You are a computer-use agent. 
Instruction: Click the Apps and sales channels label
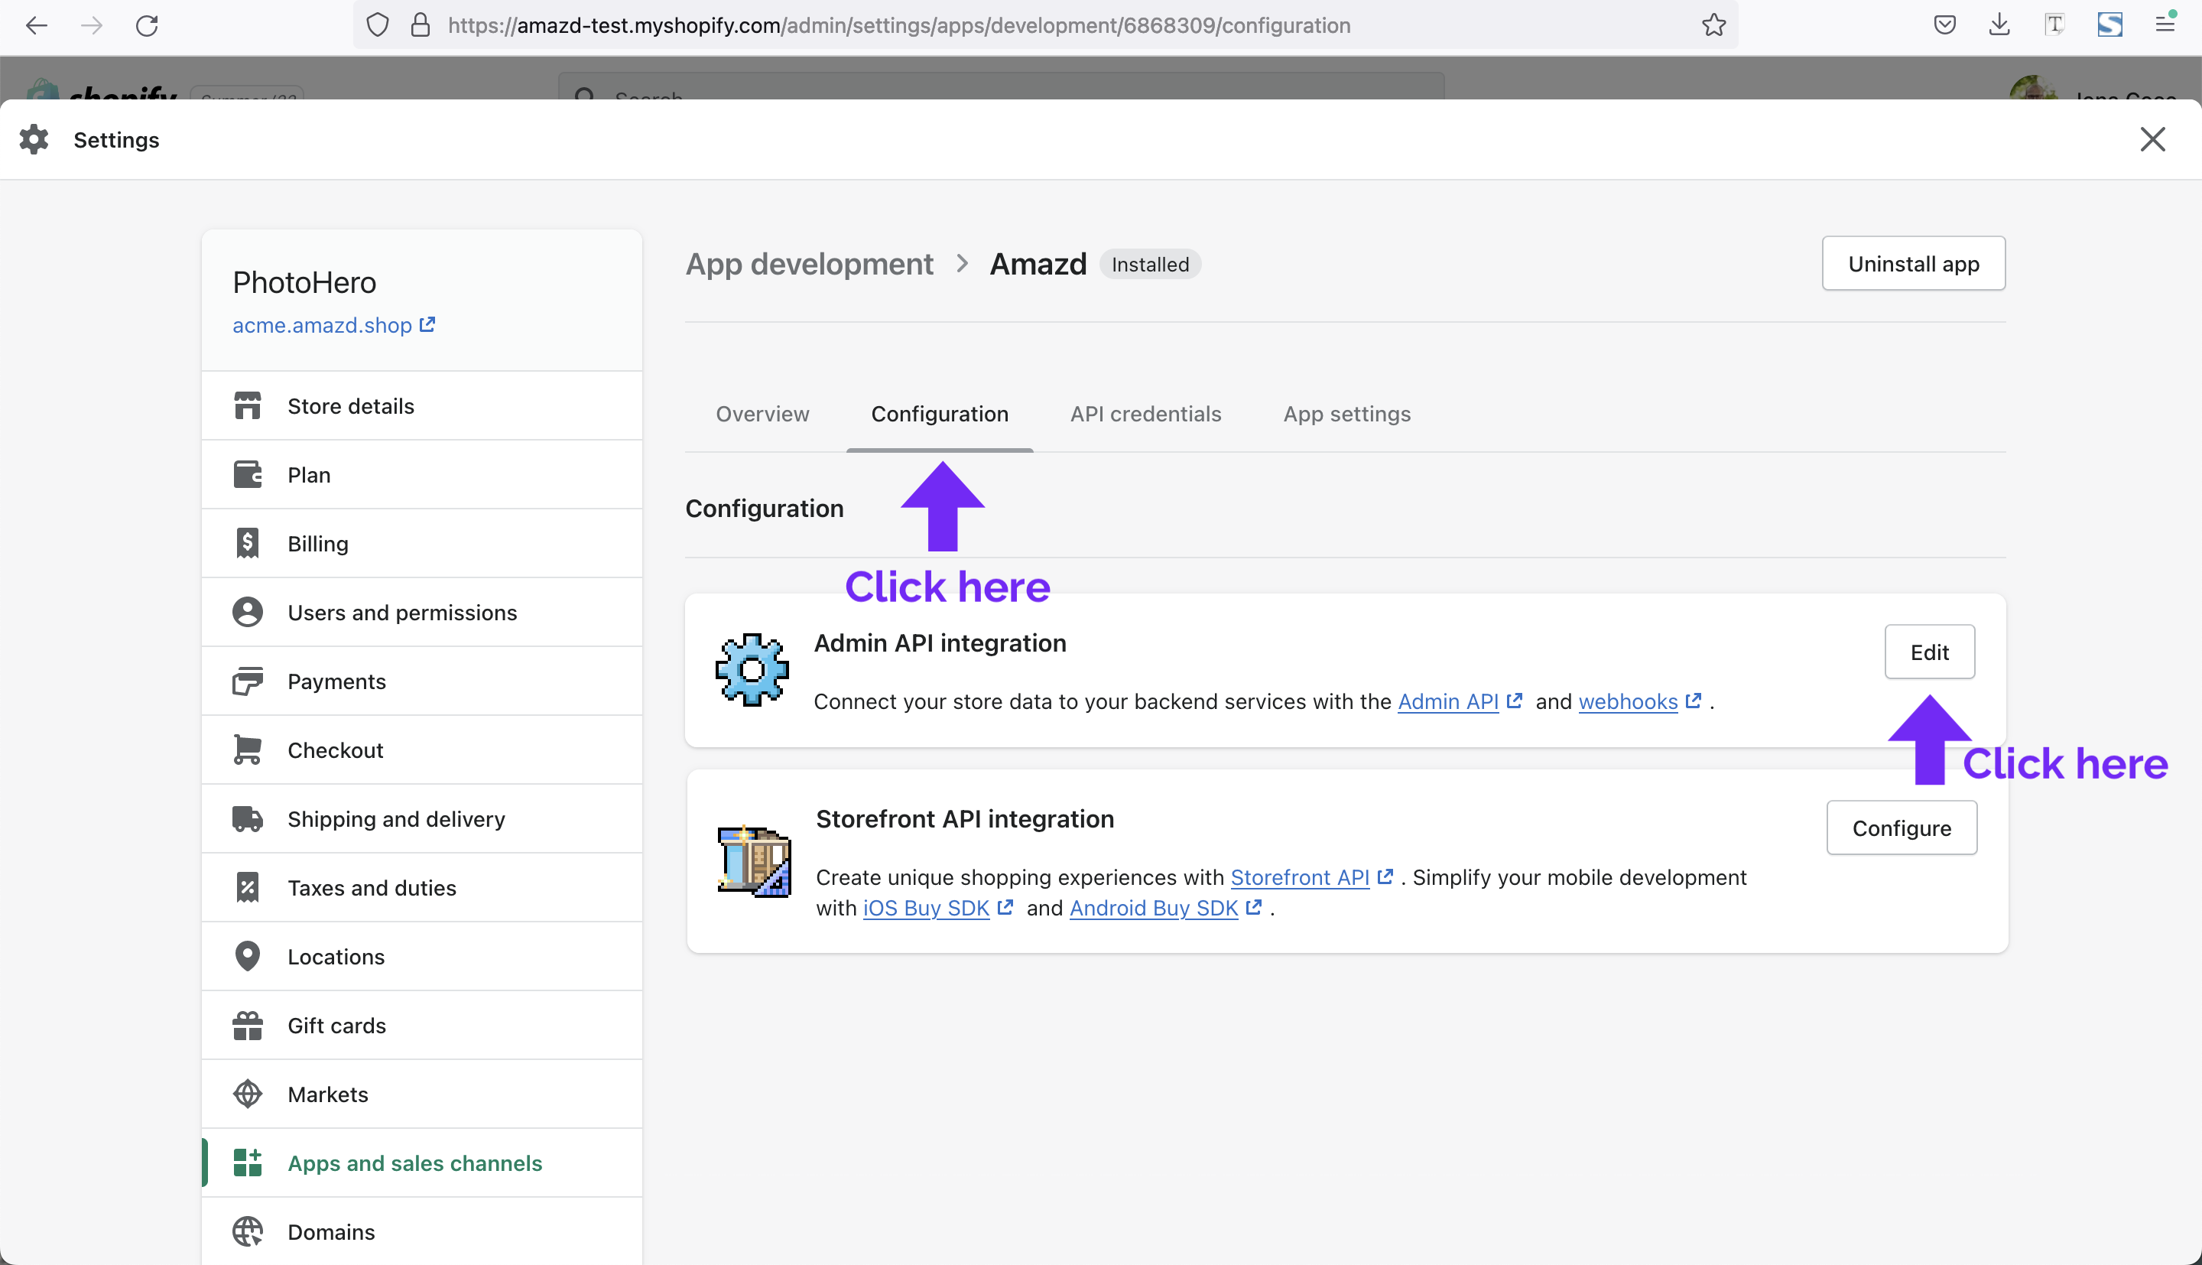[x=415, y=1163]
